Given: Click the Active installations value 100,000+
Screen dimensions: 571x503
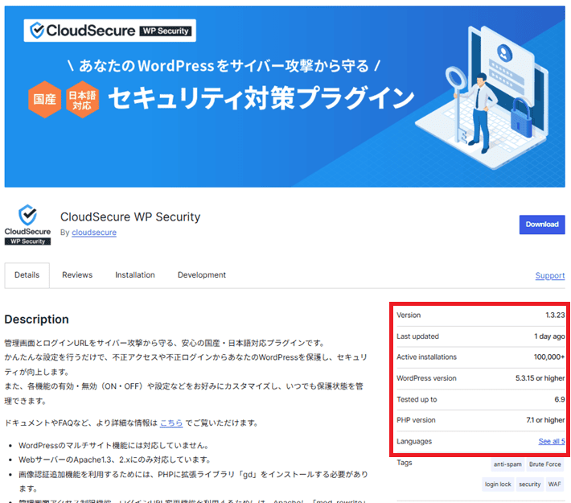Looking at the screenshot, I should (x=549, y=357).
